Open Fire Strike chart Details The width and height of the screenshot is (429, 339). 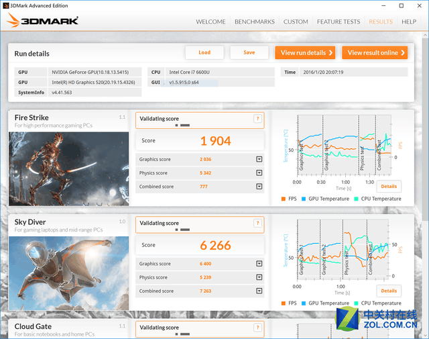point(389,187)
